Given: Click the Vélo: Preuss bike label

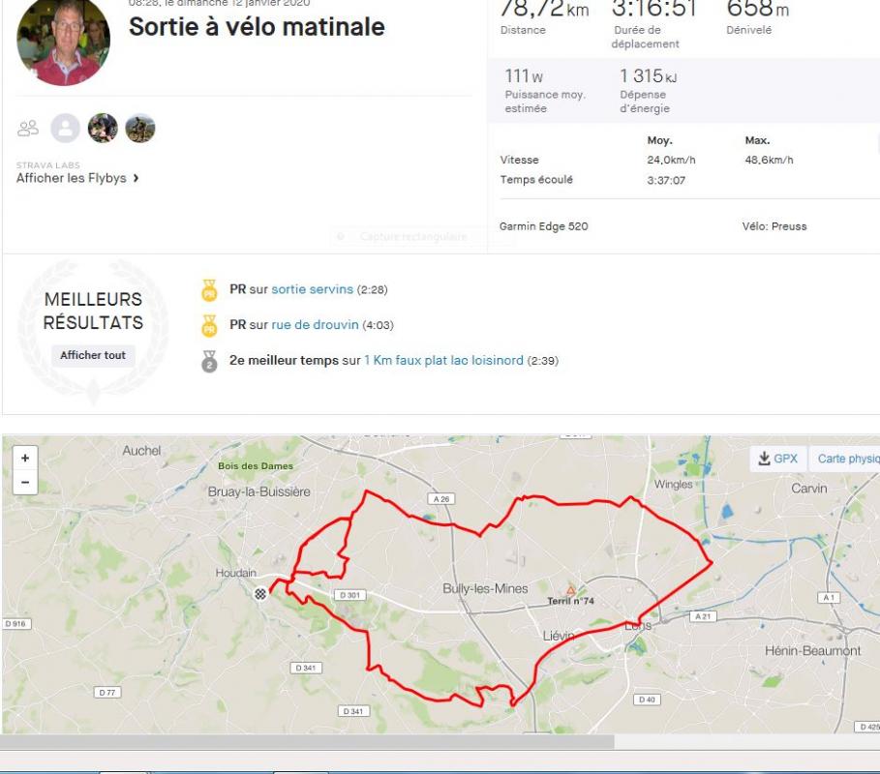Looking at the screenshot, I should point(774,226).
